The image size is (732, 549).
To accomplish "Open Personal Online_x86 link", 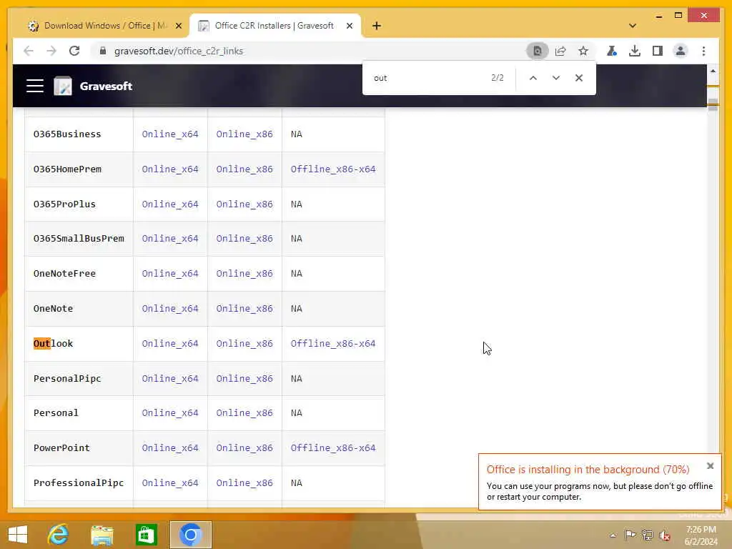I will pyautogui.click(x=244, y=412).
